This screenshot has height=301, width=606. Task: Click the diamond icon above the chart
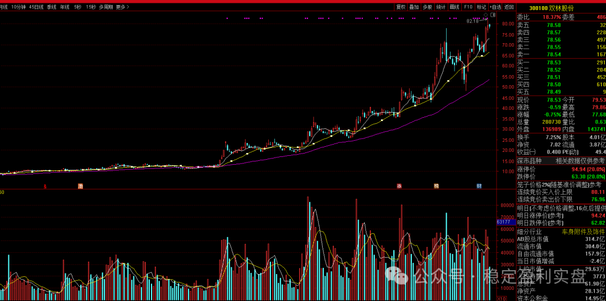tap(486, 14)
